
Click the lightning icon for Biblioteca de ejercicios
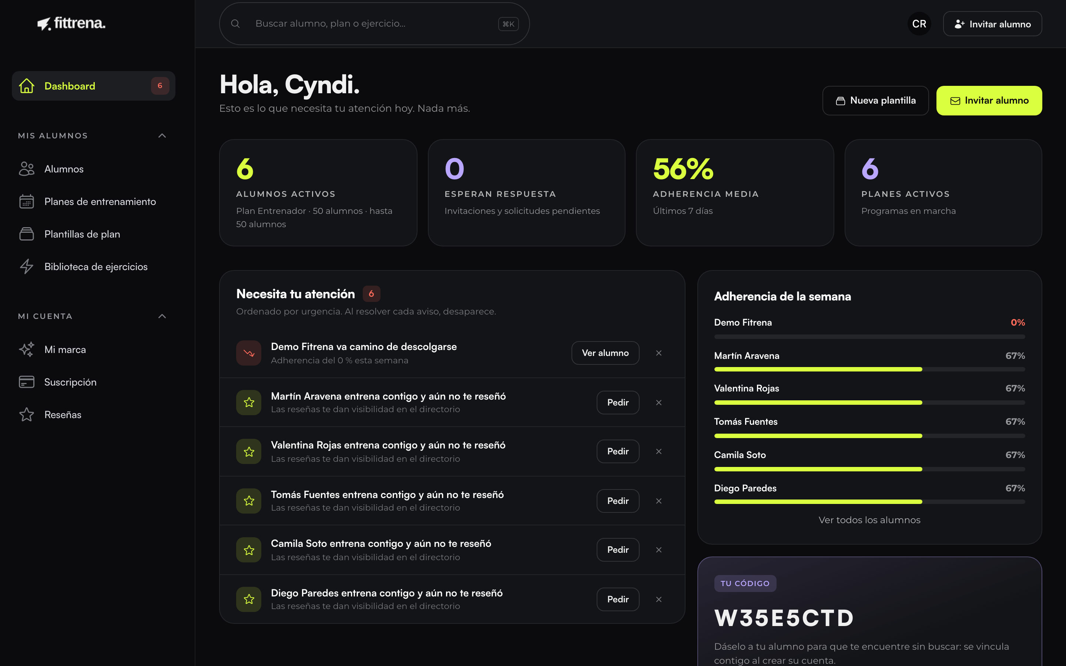pos(26,266)
